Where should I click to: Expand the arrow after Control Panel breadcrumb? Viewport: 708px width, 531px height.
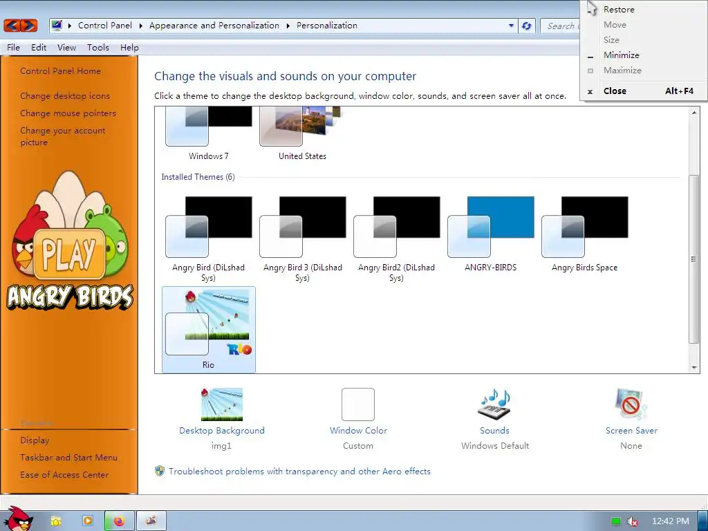(x=140, y=26)
